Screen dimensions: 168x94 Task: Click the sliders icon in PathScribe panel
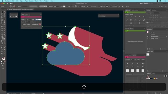[x=131, y=23]
